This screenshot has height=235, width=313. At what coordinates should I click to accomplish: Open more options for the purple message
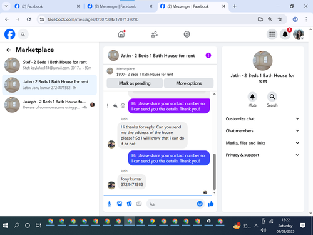click(x=108, y=106)
